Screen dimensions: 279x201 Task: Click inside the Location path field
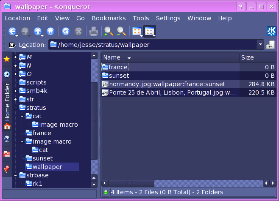[x=153, y=45]
